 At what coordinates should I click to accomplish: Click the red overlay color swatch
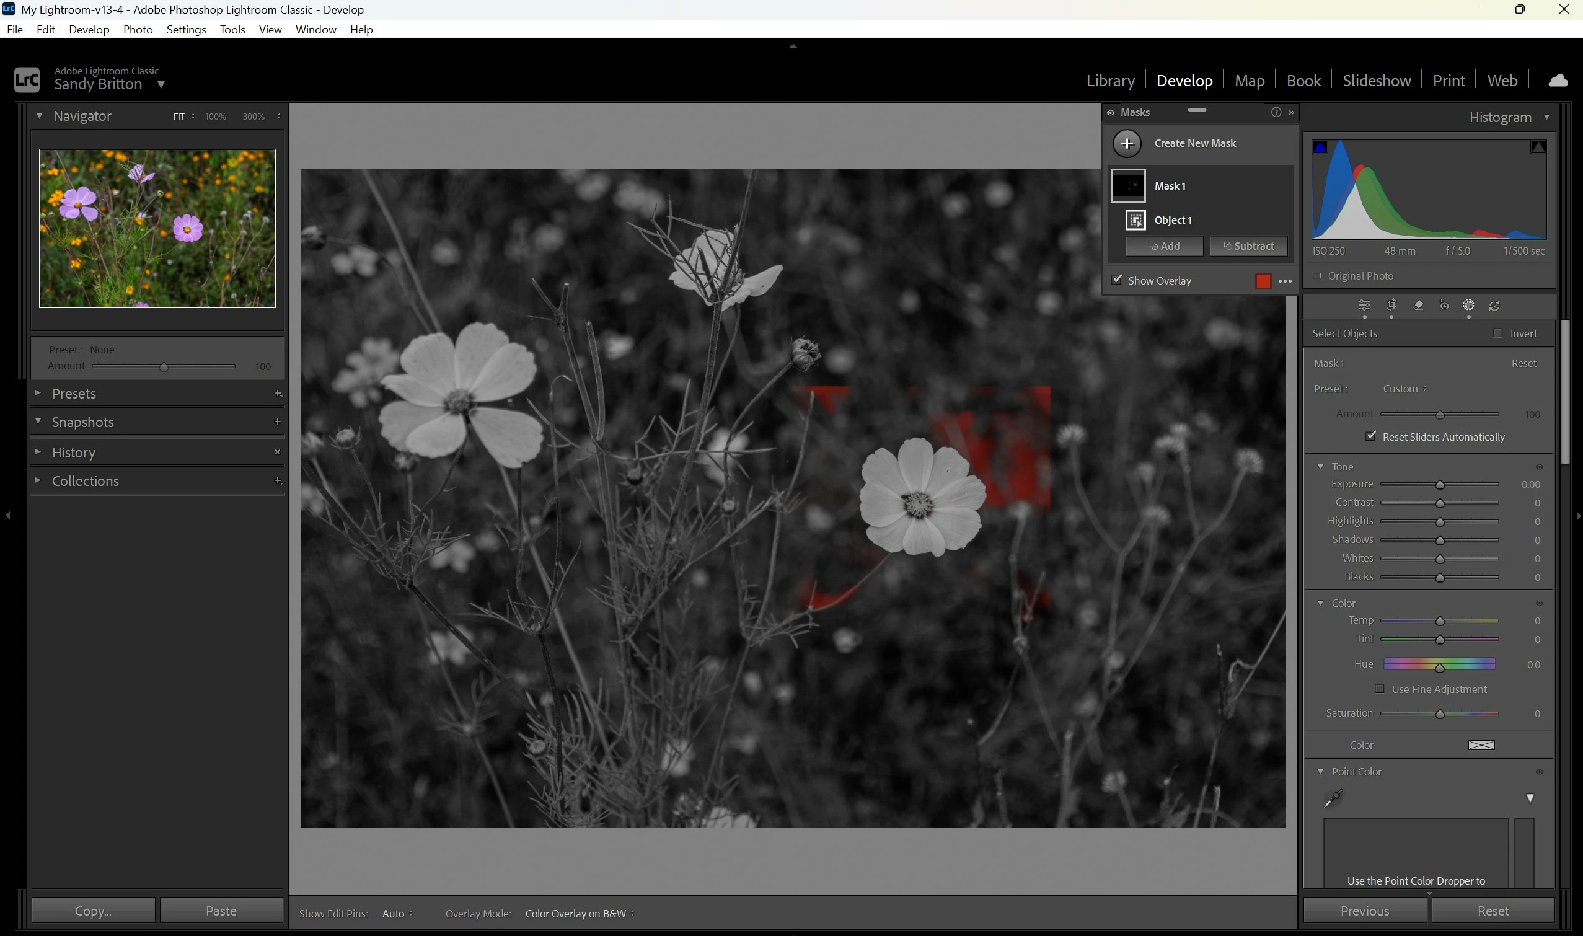point(1263,281)
